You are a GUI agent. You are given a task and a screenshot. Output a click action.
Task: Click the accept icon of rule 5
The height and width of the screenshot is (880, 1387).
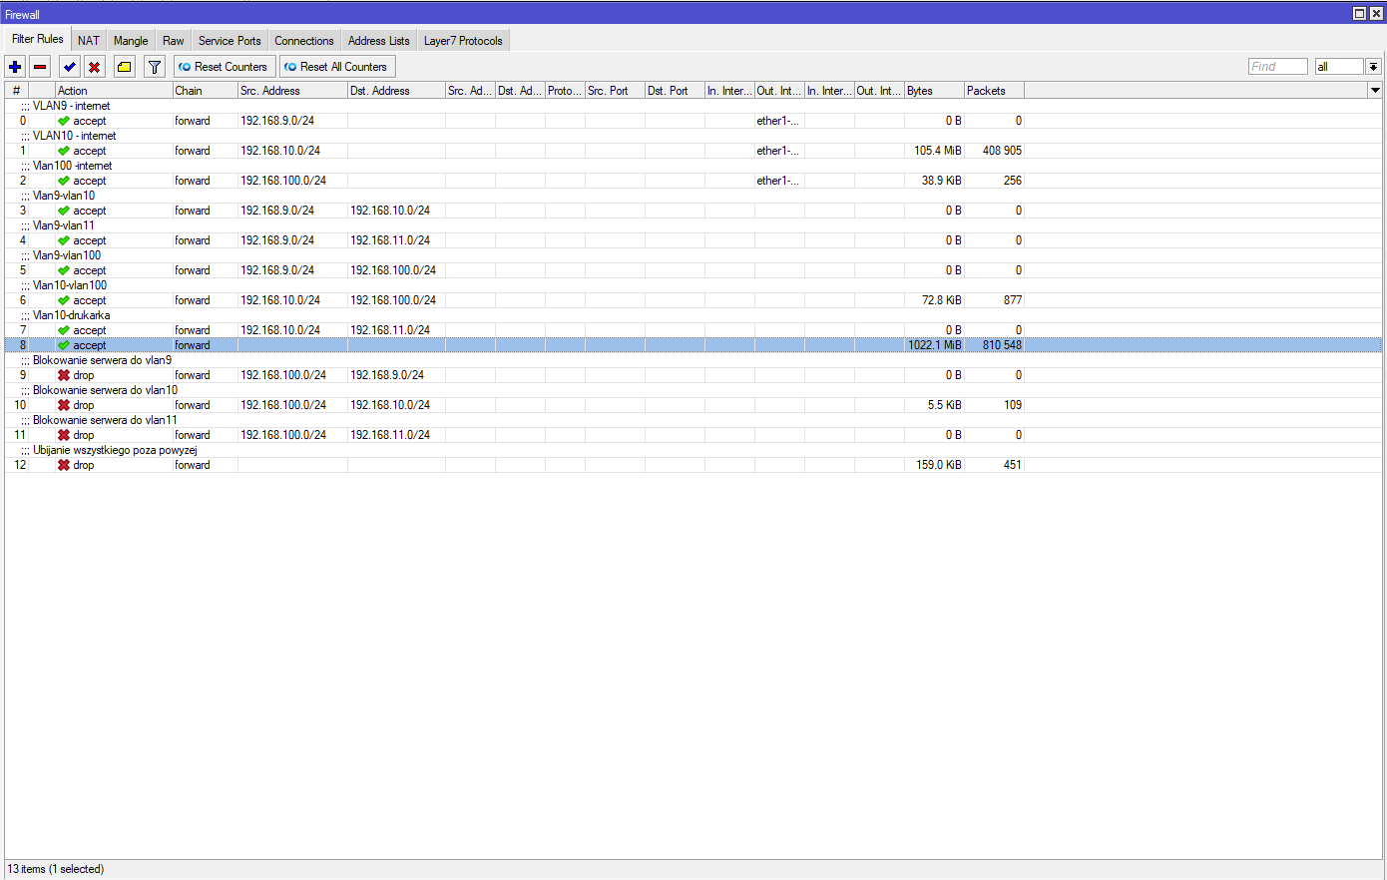click(64, 270)
